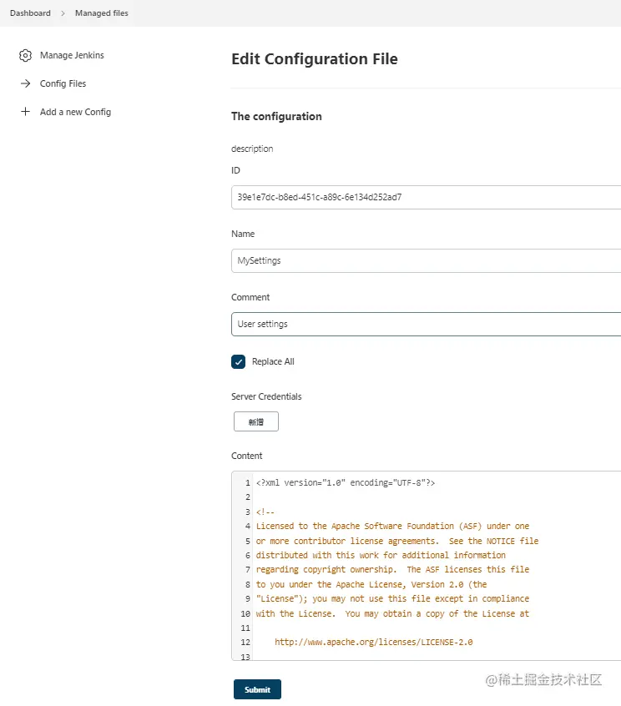Click the Replace All checkbox label
The width and height of the screenshot is (621, 706).
273,361
